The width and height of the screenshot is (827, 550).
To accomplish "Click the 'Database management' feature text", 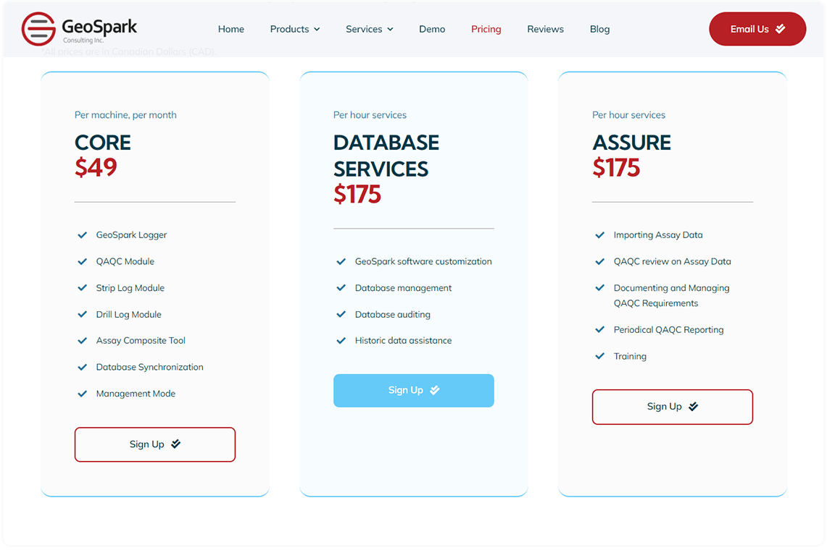I will 404,287.
